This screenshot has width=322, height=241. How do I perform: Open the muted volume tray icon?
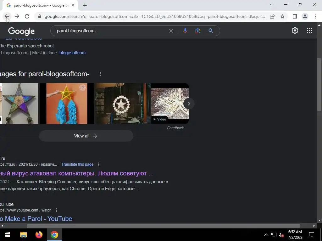coord(281,235)
